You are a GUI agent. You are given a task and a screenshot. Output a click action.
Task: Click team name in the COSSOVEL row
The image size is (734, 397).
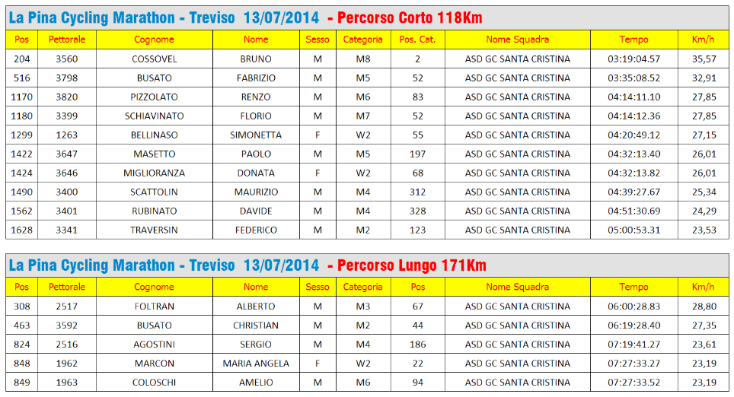pos(517,59)
